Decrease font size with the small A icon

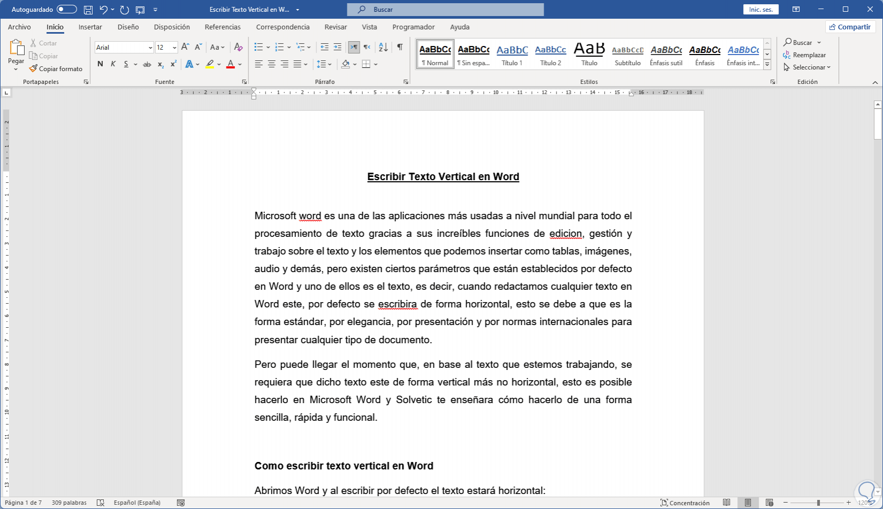coord(198,47)
